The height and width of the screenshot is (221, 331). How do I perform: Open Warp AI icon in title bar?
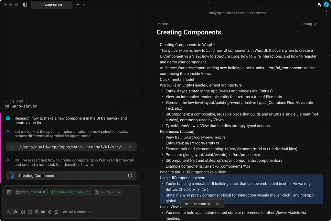pos(319,5)
